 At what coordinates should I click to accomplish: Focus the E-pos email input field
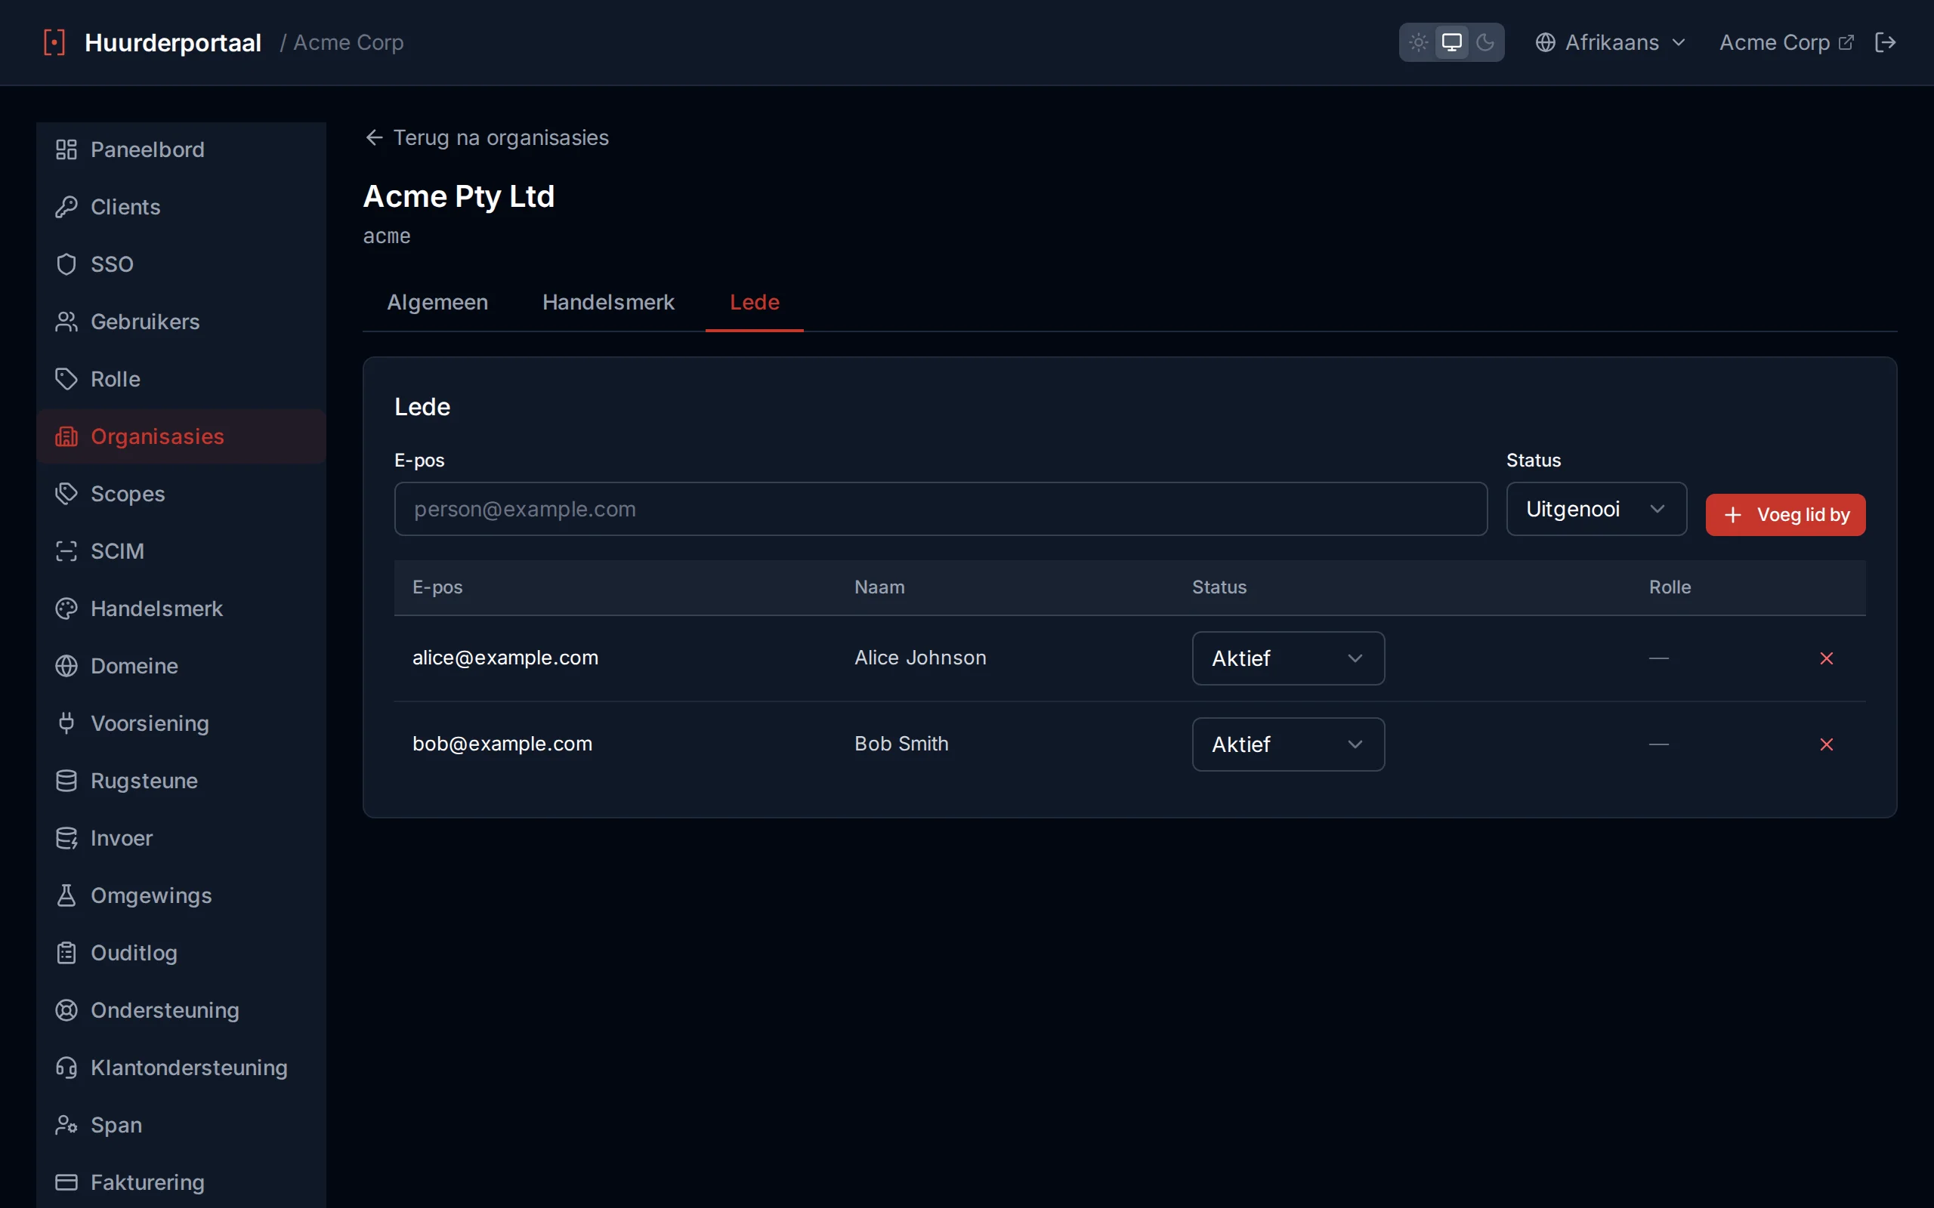tap(941, 509)
